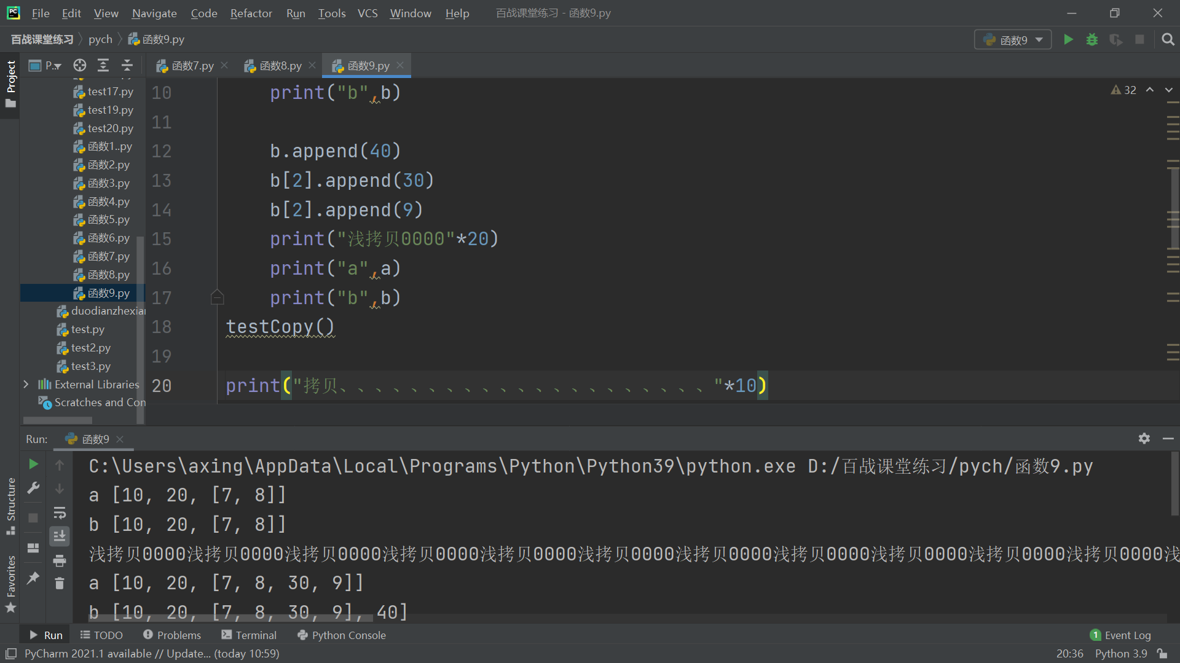Stop process in Run panel
1180x663 pixels.
[34, 517]
